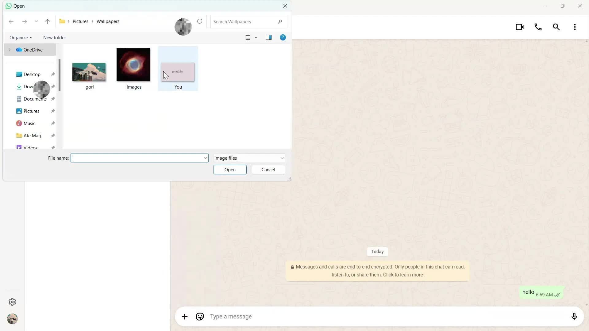Image resolution: width=589 pixels, height=331 pixels.
Task: Expand the OneDrive tree item
Action: tap(10, 49)
